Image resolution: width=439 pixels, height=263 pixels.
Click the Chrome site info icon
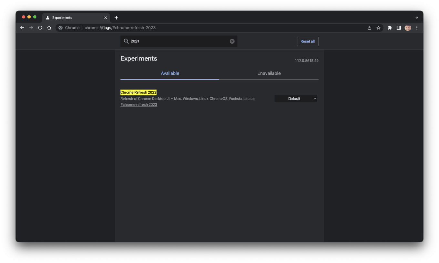(60, 28)
